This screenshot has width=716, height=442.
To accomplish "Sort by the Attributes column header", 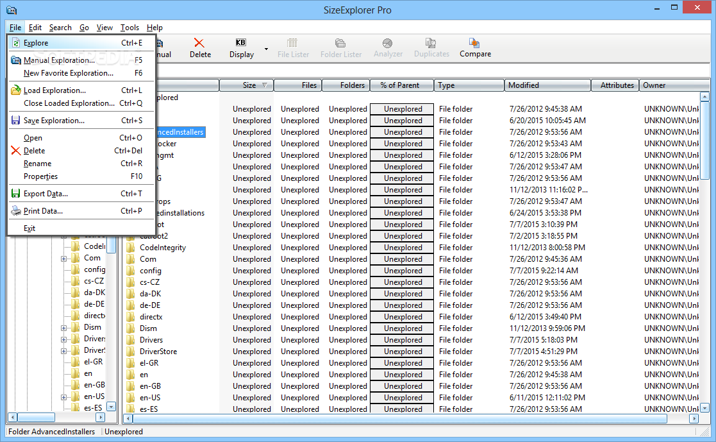I will click(615, 85).
